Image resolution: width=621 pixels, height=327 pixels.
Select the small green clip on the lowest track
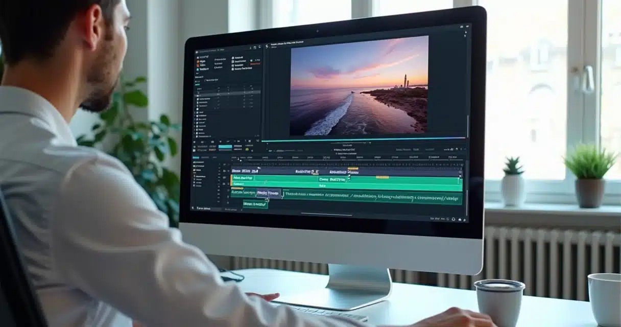(x=255, y=204)
